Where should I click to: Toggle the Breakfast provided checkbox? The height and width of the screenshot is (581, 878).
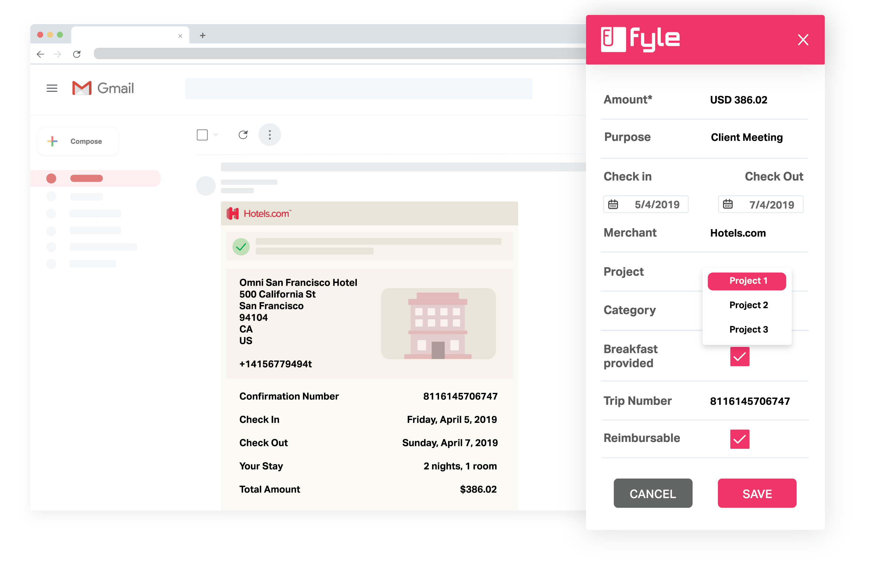[740, 357]
